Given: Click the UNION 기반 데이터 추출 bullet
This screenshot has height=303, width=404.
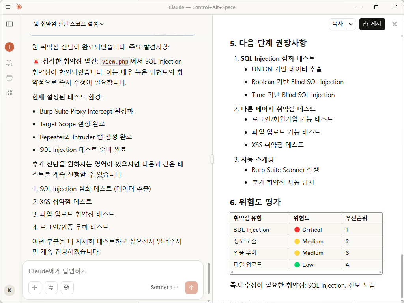Looking at the screenshot, I should (287, 69).
